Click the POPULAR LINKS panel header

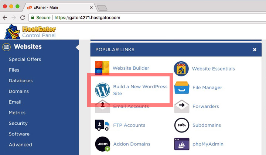point(176,49)
